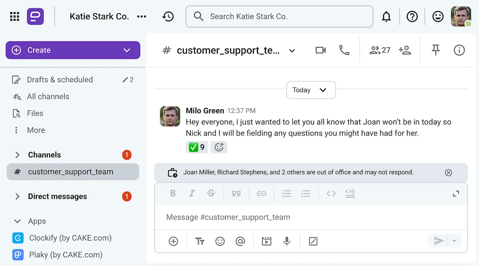Toggle strikethrough formatting

[211, 193]
